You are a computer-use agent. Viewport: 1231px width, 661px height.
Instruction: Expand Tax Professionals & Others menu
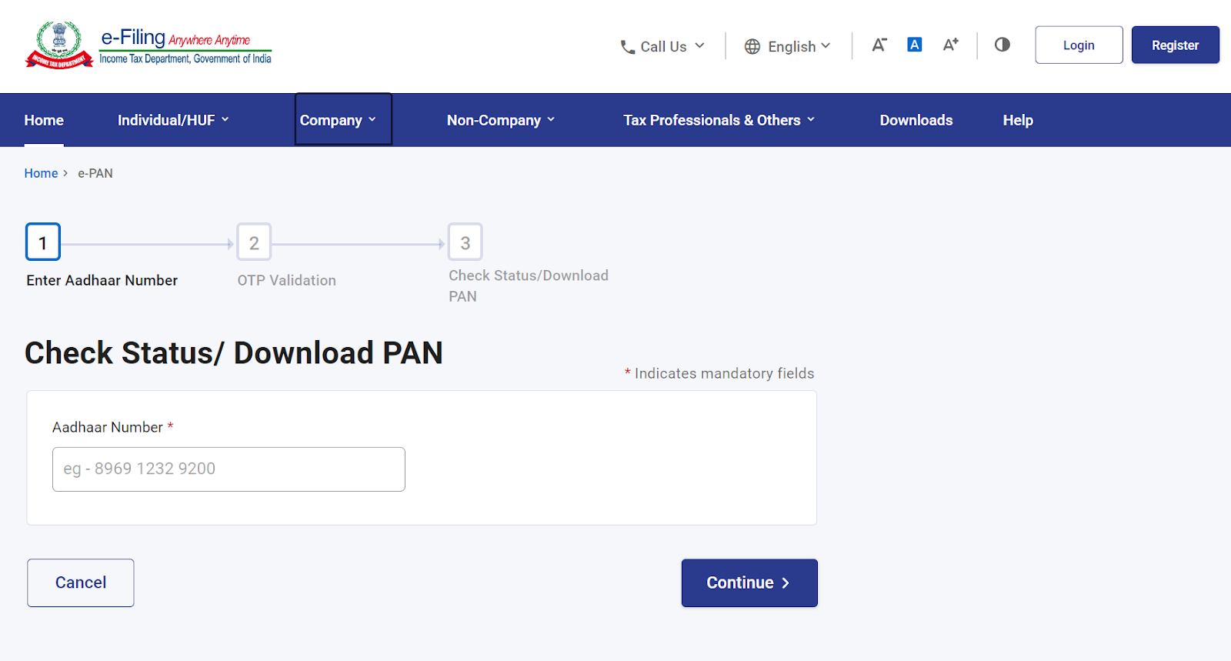click(719, 120)
